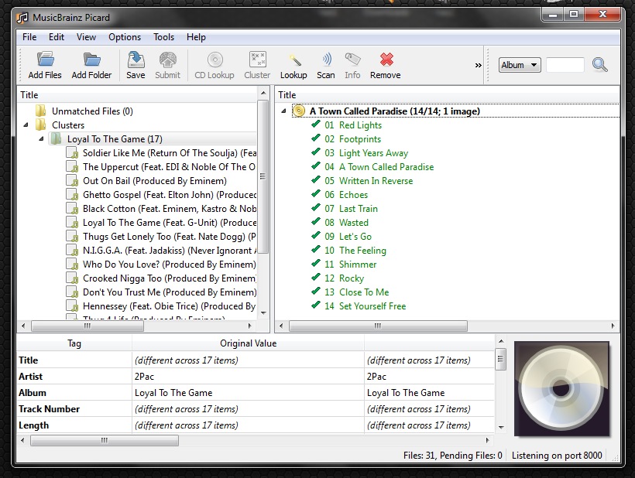Save the files with the Save icon

point(136,60)
